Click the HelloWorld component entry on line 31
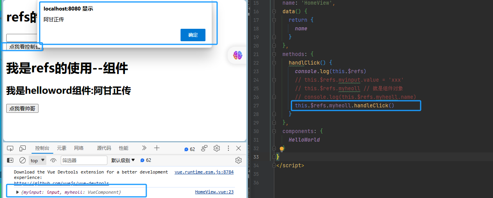 click(304, 140)
